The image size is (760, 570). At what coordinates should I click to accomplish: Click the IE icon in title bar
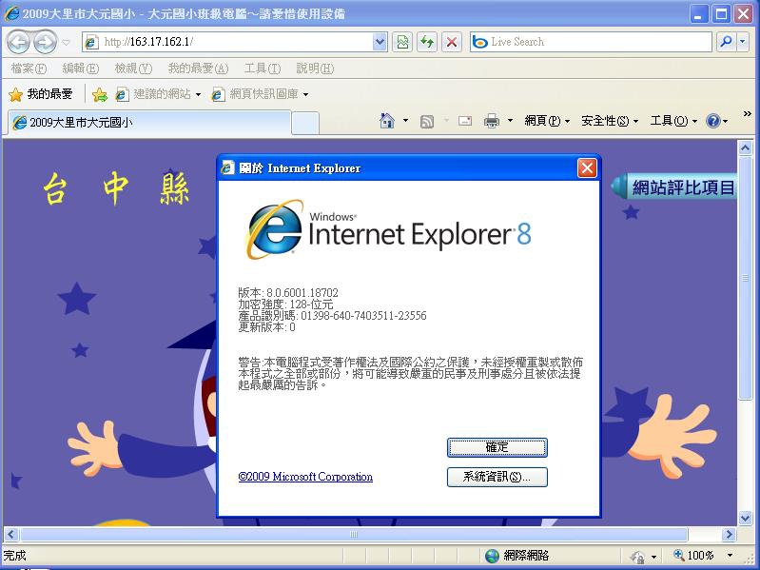click(11, 13)
